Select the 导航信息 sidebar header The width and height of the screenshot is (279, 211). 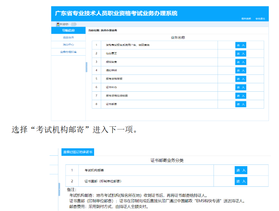click(x=68, y=30)
